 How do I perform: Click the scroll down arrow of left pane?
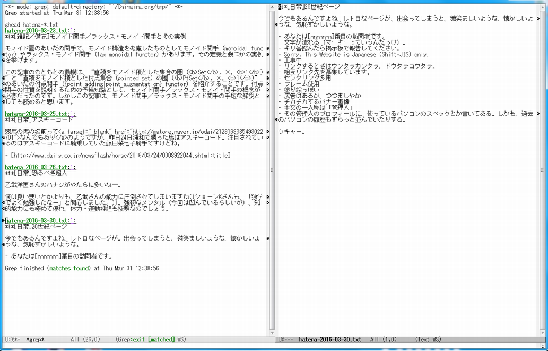coord(272,332)
